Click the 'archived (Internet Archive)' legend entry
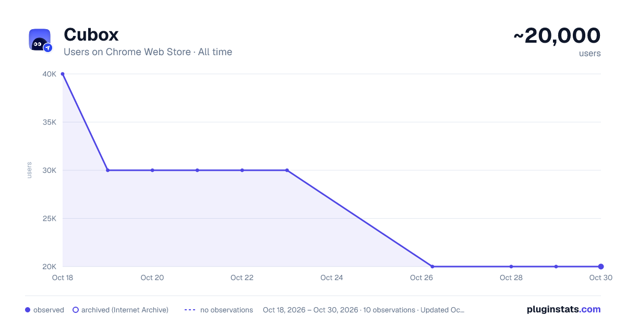The height and width of the screenshot is (328, 626). pyautogui.click(x=121, y=310)
